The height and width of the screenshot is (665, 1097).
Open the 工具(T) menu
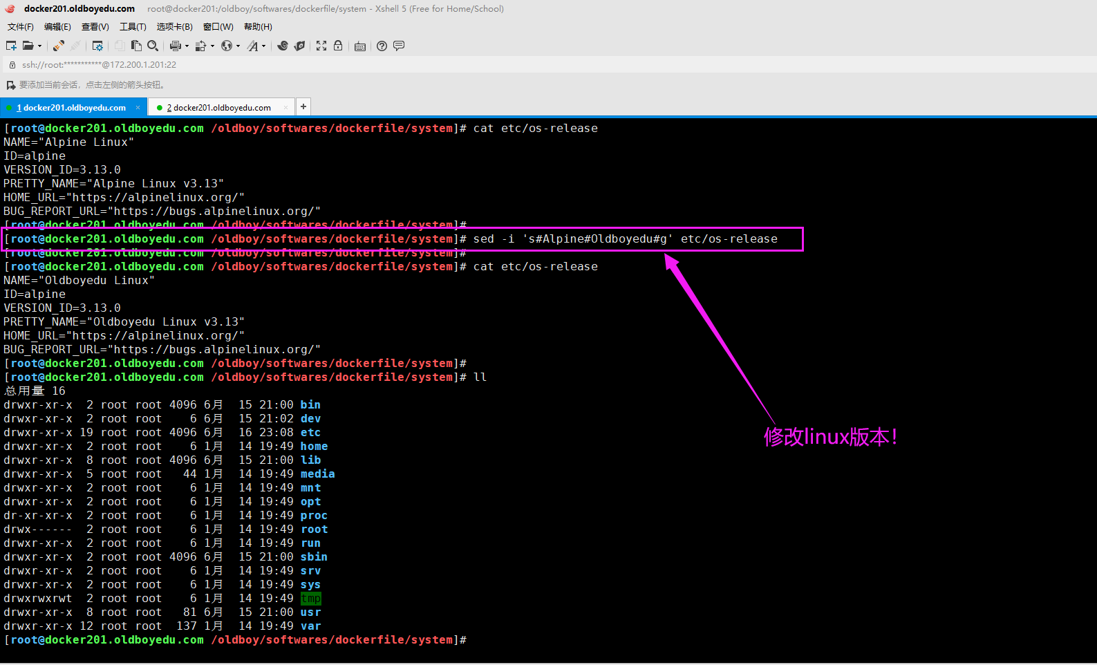pyautogui.click(x=133, y=27)
